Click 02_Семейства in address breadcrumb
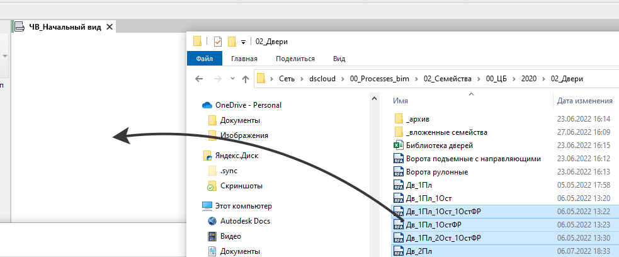 (448, 79)
